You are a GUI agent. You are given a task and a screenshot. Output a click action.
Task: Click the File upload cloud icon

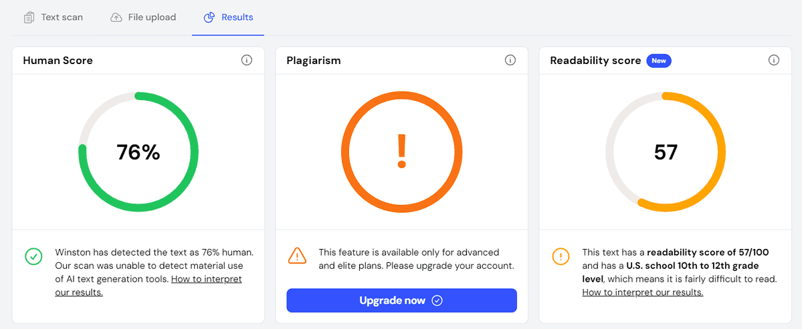click(x=116, y=17)
